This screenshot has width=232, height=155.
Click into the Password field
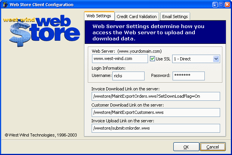tap(188, 76)
